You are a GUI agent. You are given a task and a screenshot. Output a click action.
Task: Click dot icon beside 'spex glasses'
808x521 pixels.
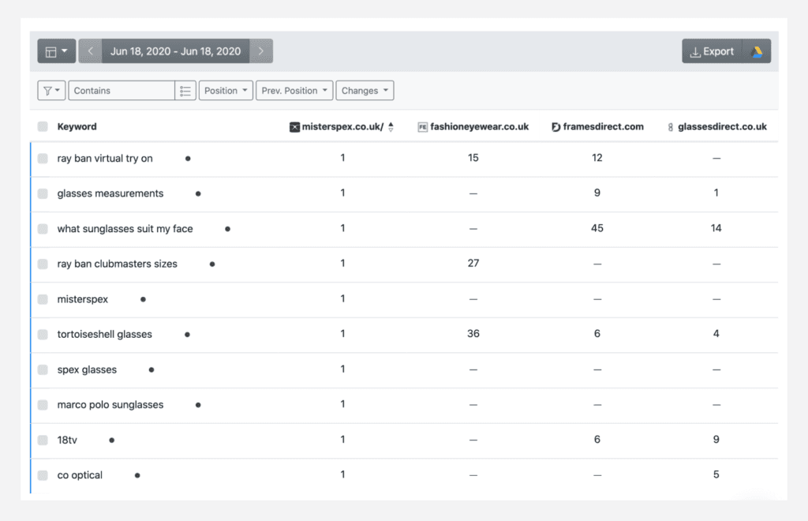click(x=151, y=370)
